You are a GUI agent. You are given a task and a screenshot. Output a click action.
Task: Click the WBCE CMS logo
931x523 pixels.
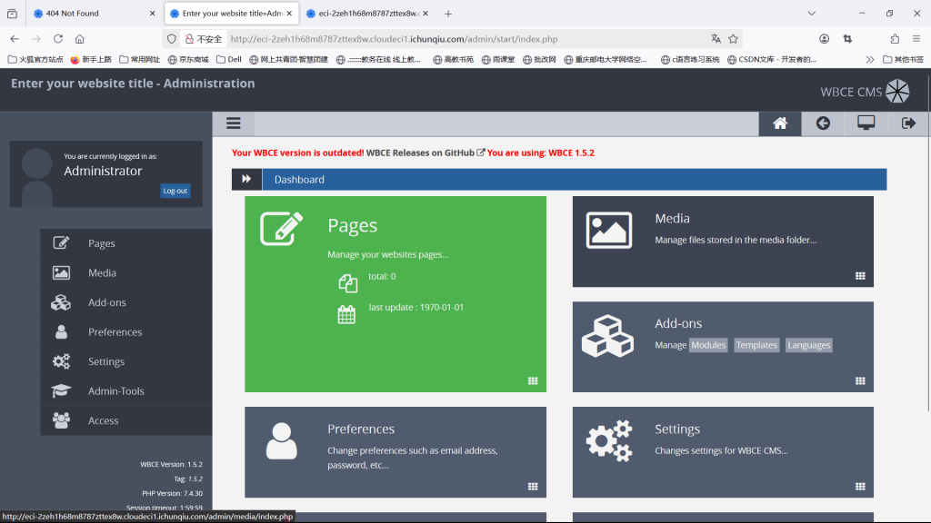(x=866, y=92)
